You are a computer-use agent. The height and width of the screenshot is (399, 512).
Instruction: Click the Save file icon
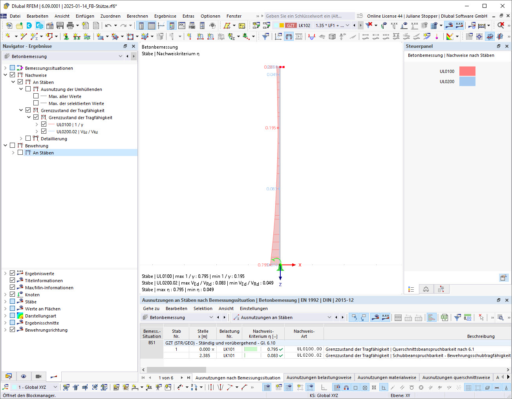[60, 25]
